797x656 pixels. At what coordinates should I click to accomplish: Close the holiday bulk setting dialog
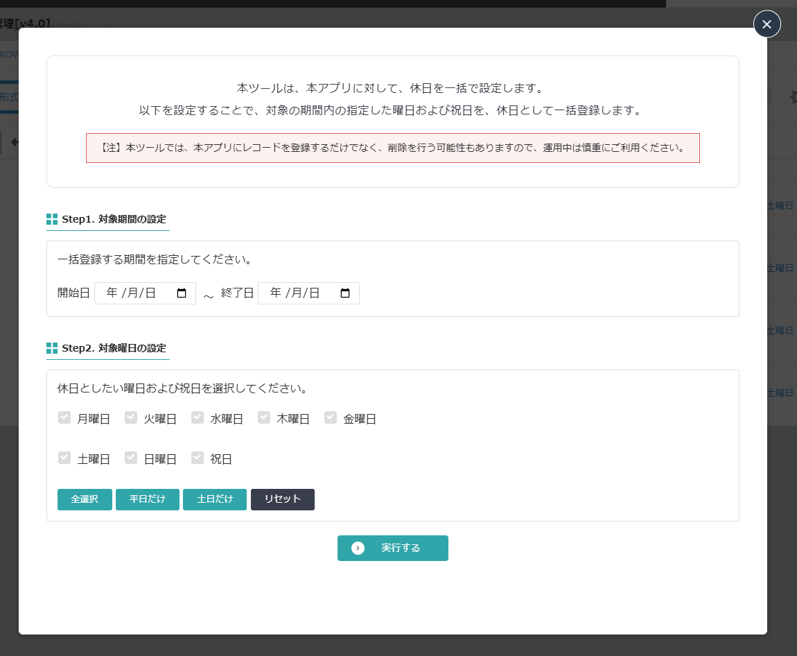(x=767, y=24)
